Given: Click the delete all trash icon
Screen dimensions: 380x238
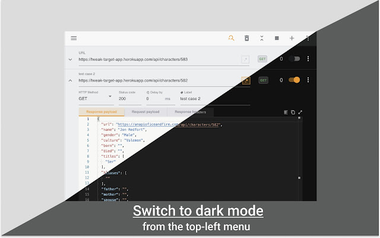Looking at the screenshot, I should click(247, 38).
